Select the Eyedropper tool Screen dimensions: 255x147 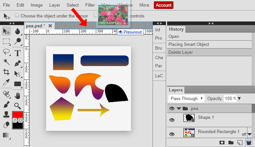6,82
